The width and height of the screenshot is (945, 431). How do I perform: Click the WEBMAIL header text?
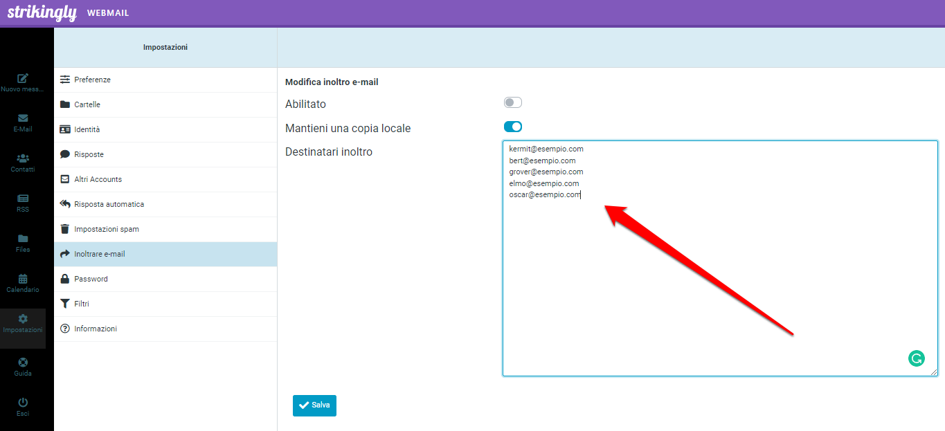108,13
